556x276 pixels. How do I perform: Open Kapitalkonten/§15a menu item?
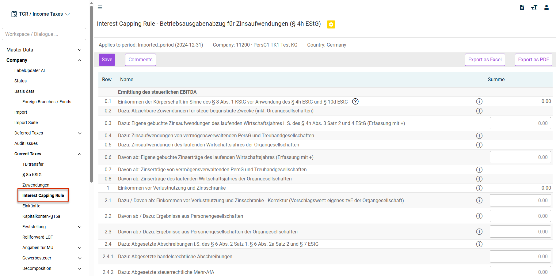[41, 216]
